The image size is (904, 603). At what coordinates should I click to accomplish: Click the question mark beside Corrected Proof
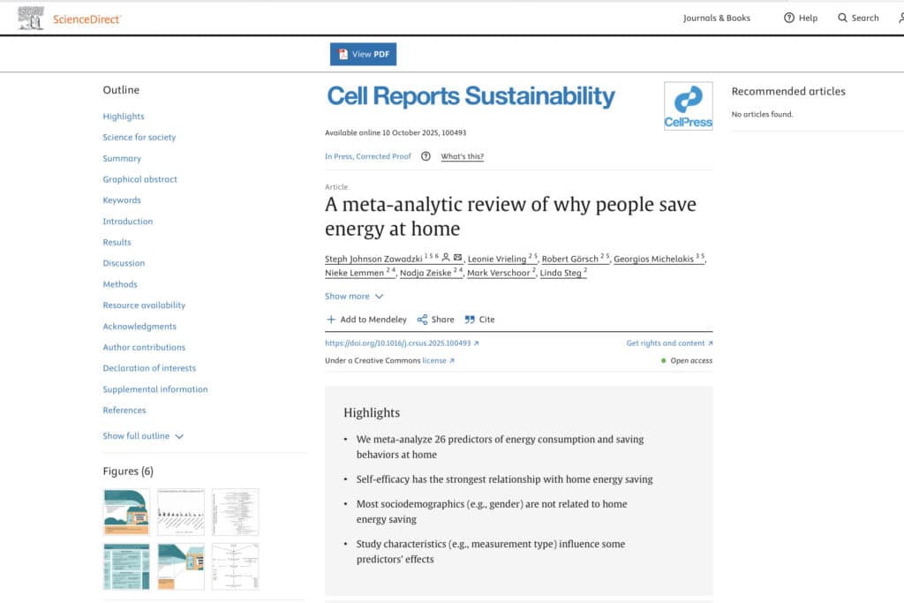426,156
